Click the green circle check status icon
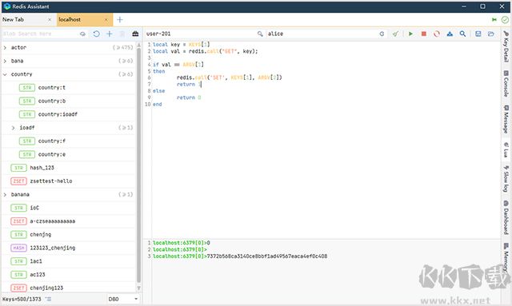Screen dimensions: 512x306 (505, 19)
